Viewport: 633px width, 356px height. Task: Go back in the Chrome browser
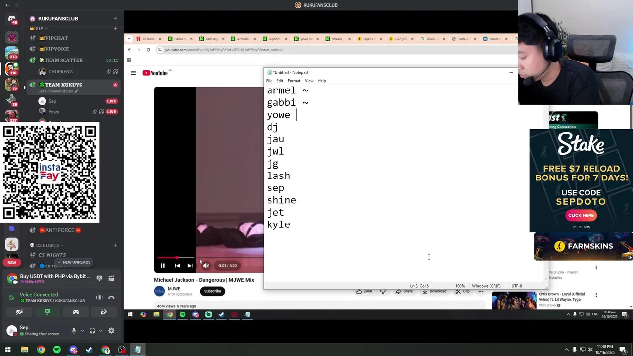point(130,50)
